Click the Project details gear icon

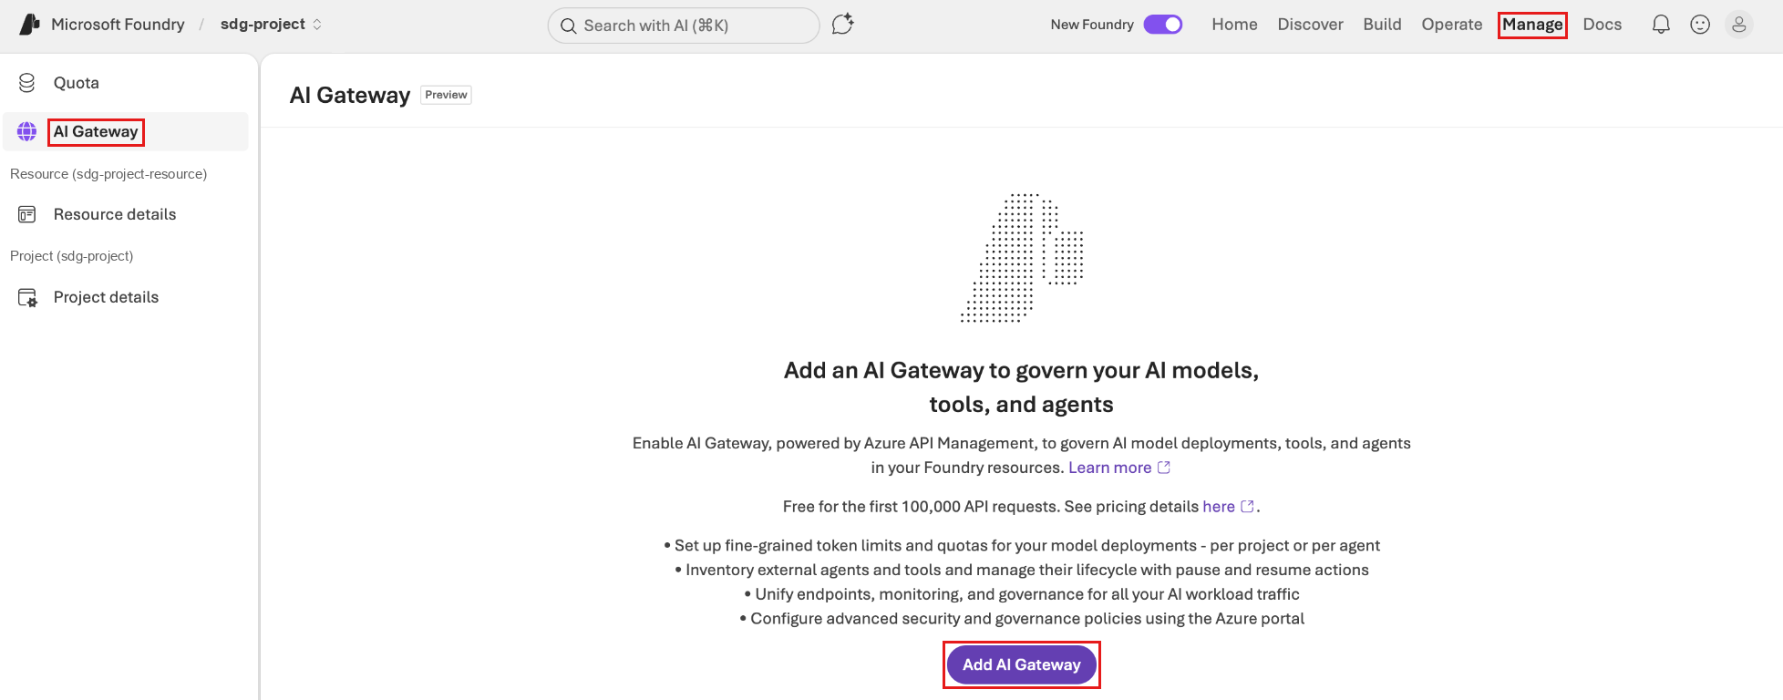(x=27, y=297)
